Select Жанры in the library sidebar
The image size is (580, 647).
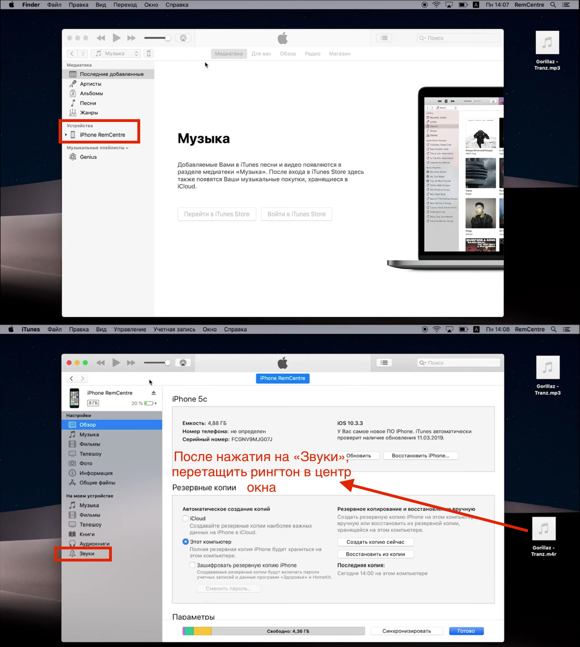(x=108, y=112)
